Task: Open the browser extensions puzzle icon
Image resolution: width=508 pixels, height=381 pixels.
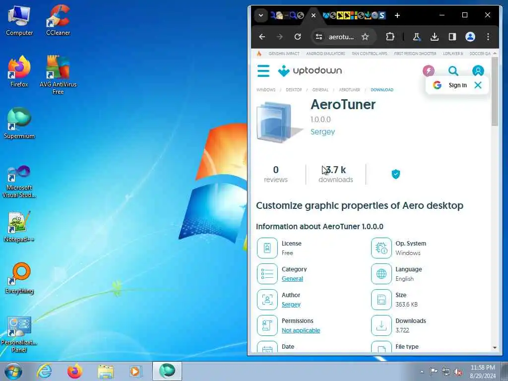Action: coord(390,37)
